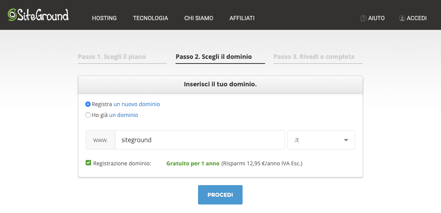
Task: Select the Passo 2 Scegli il dominio tab
Action: pyautogui.click(x=214, y=57)
